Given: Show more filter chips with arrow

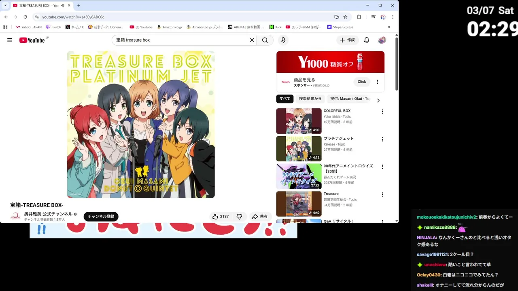Looking at the screenshot, I should 378,100.
